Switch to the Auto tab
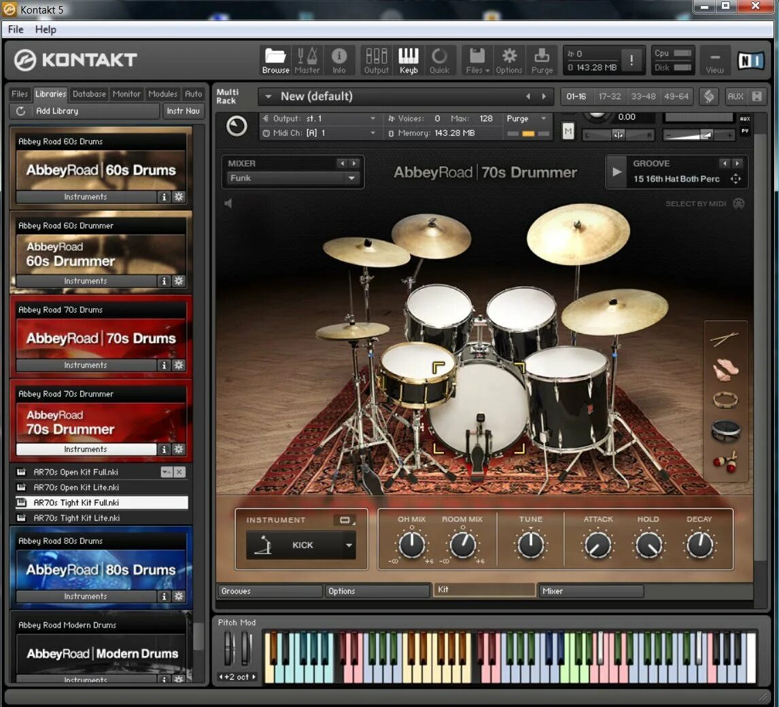 193,94
